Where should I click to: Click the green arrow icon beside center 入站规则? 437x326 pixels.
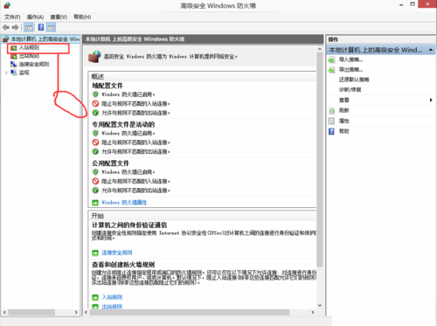pos(95,297)
